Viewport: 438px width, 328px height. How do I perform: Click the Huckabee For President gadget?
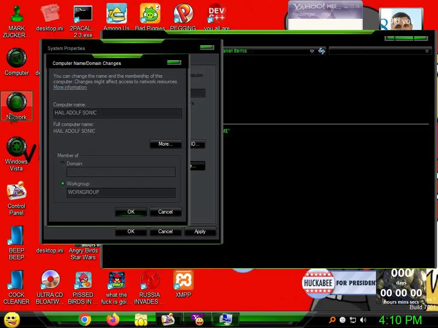(x=339, y=283)
